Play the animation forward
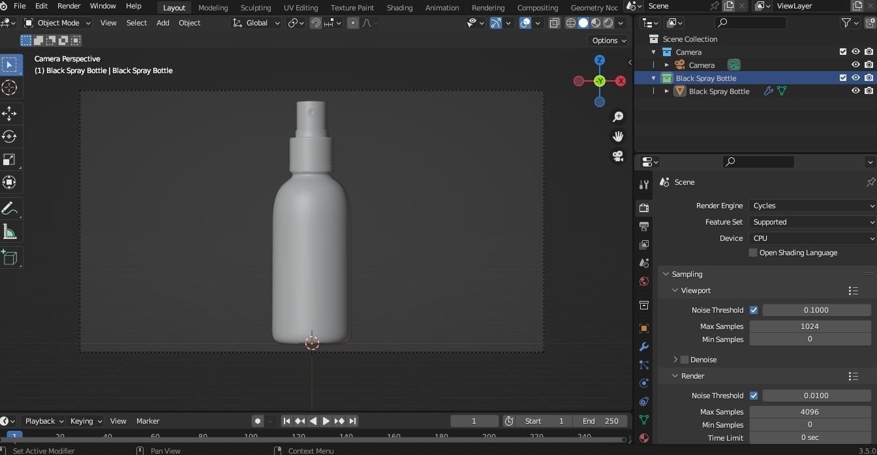The width and height of the screenshot is (877, 455). coord(326,421)
